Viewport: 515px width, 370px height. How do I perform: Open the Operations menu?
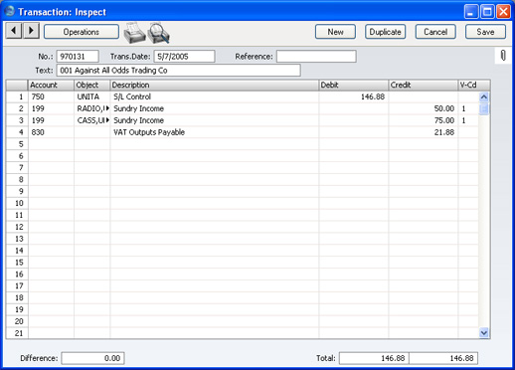click(82, 32)
